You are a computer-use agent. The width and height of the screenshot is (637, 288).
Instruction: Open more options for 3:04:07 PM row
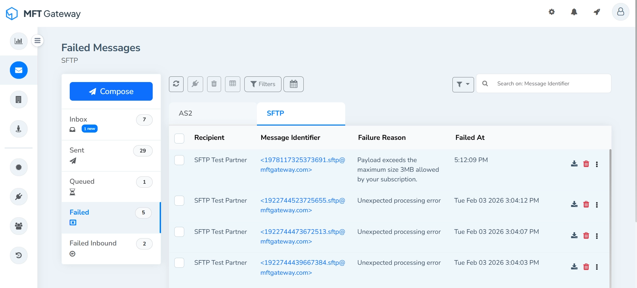pos(597,236)
